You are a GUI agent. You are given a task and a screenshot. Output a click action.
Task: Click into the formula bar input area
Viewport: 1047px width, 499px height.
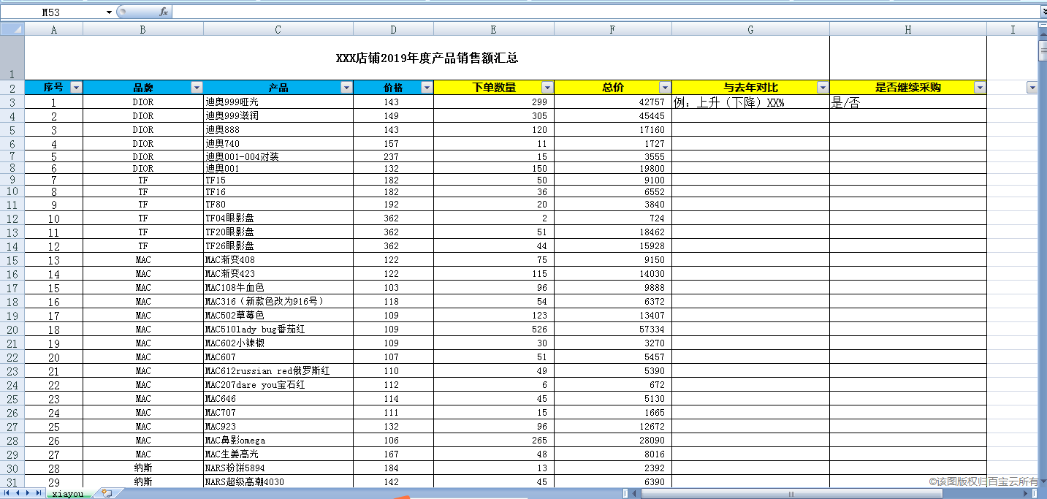[x=605, y=12]
